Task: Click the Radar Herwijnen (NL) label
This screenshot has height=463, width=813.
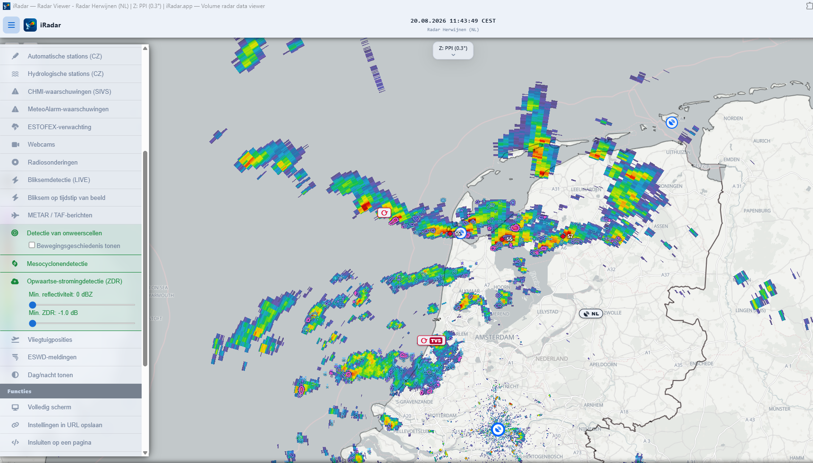Action: pos(453,30)
